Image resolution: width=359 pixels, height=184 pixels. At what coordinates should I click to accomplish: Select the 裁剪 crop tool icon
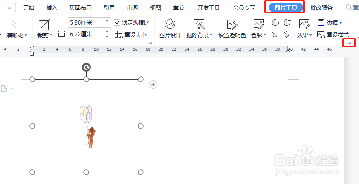tap(45, 24)
